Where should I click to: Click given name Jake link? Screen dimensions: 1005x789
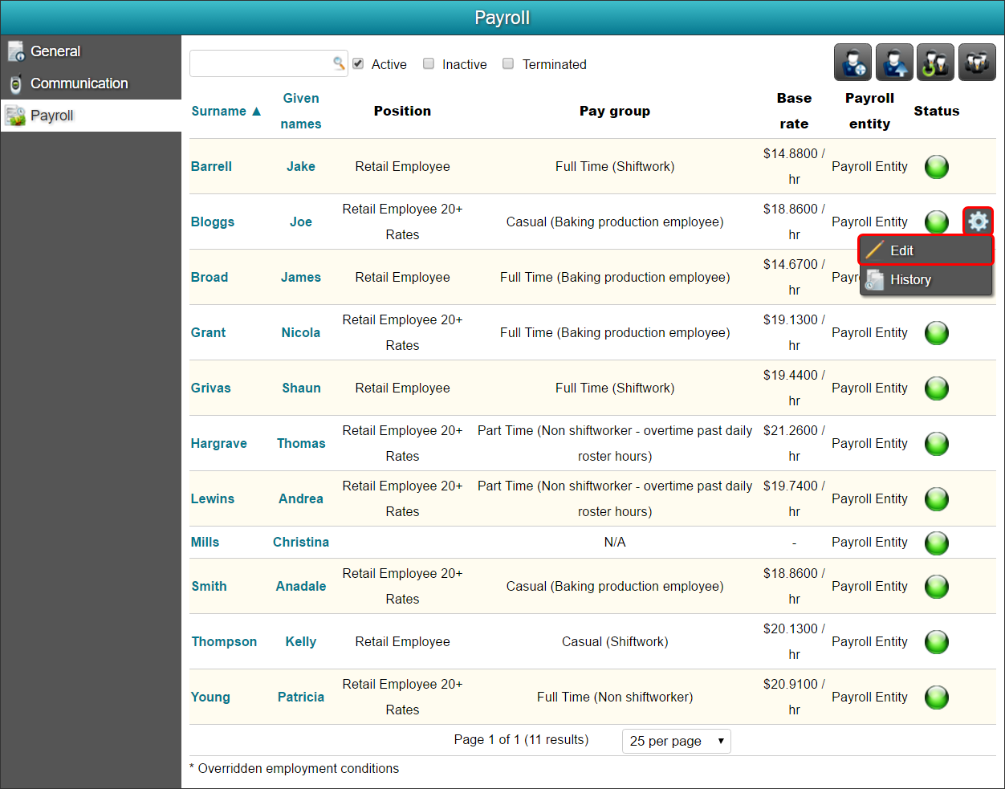pyautogui.click(x=301, y=166)
